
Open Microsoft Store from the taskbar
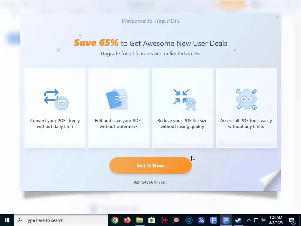(x=152, y=220)
